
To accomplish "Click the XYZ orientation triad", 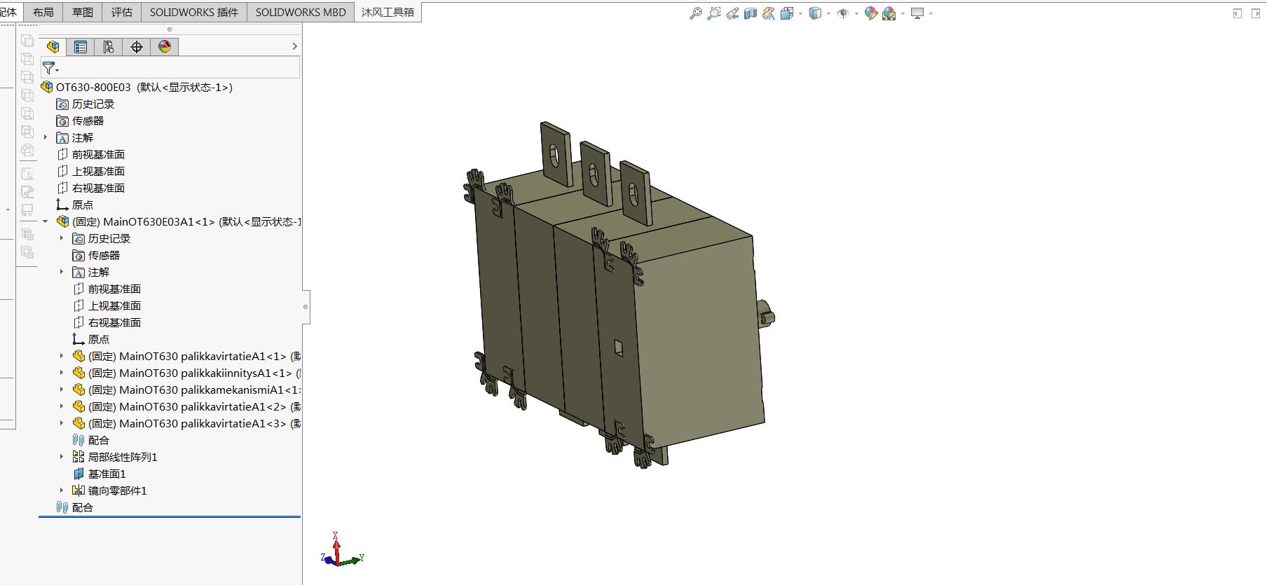I will pos(342,550).
